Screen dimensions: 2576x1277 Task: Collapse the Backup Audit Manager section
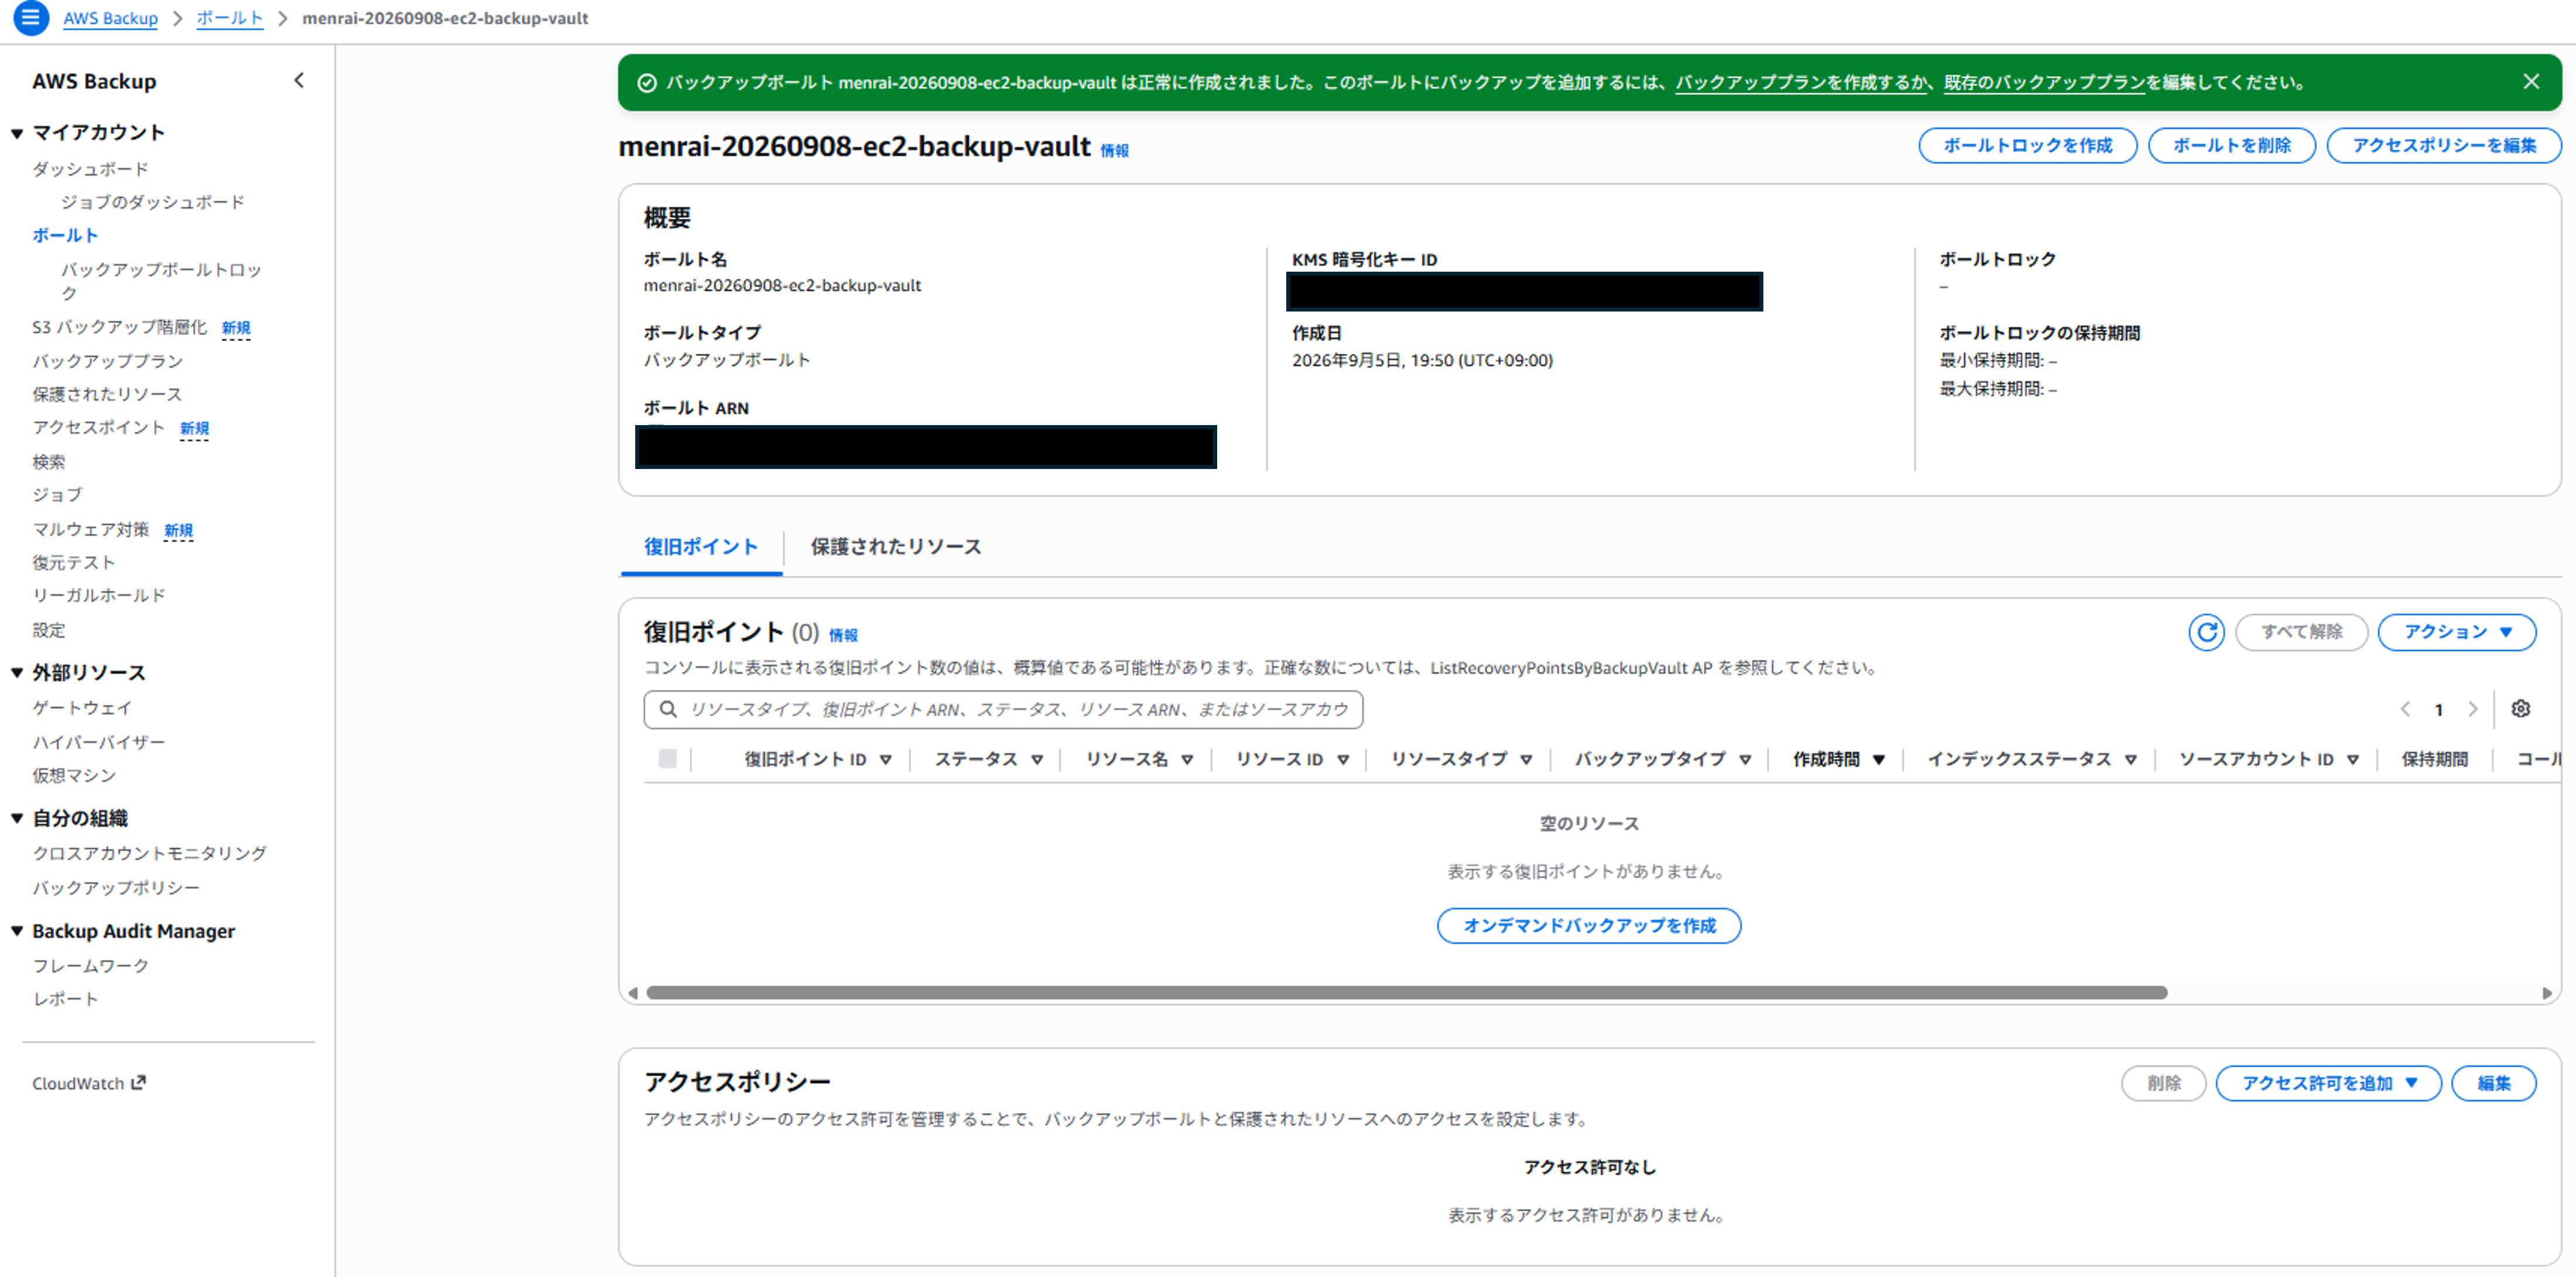[x=17, y=931]
